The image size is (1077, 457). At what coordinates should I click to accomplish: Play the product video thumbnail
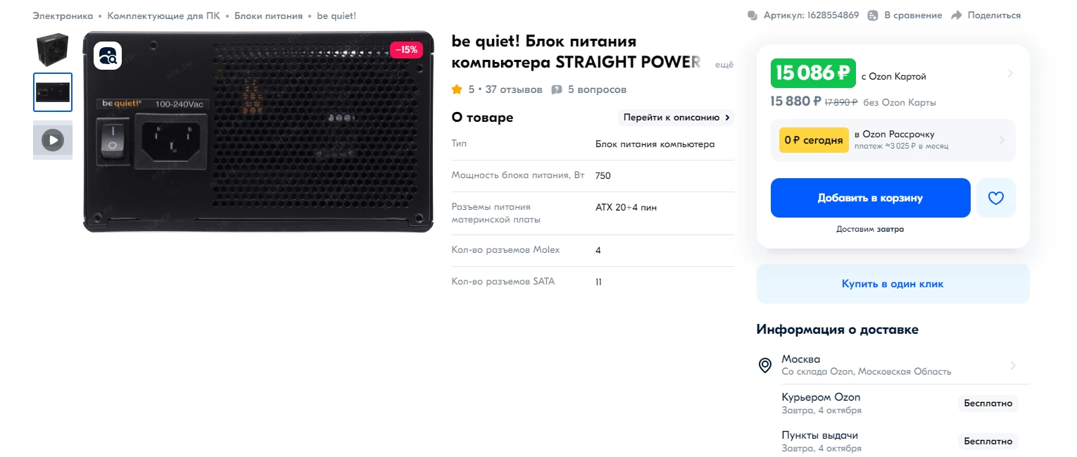(53, 140)
